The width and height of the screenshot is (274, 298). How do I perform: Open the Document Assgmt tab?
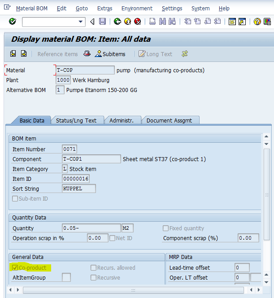click(x=169, y=120)
